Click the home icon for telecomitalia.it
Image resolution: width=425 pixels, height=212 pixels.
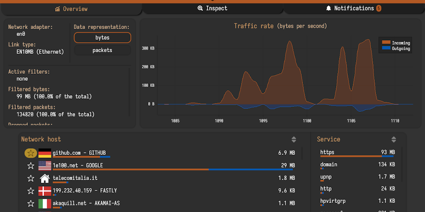point(45,178)
